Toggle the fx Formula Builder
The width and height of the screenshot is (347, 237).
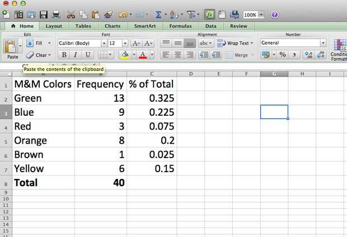[209, 15]
